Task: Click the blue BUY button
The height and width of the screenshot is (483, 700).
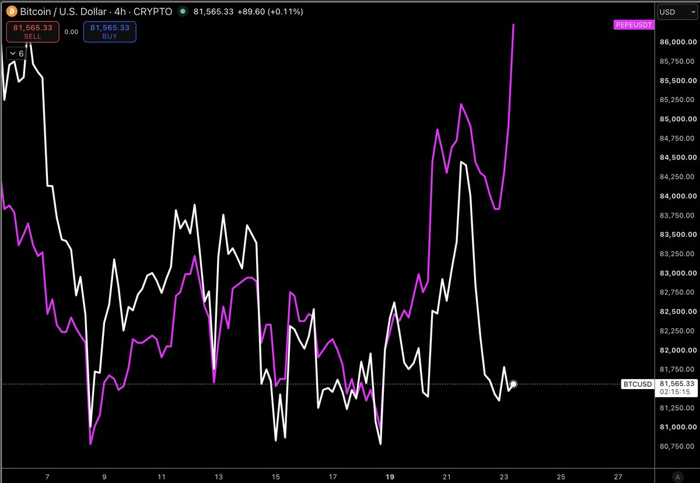Action: point(110,32)
